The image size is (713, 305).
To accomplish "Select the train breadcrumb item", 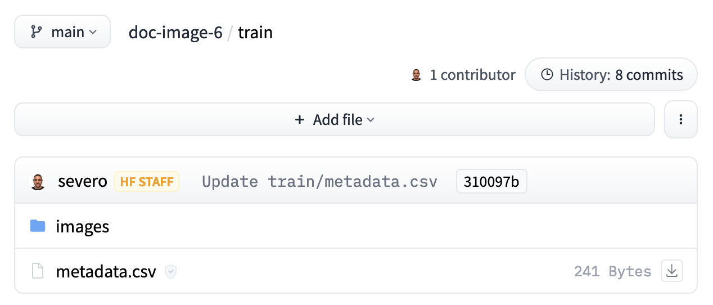I will (255, 32).
